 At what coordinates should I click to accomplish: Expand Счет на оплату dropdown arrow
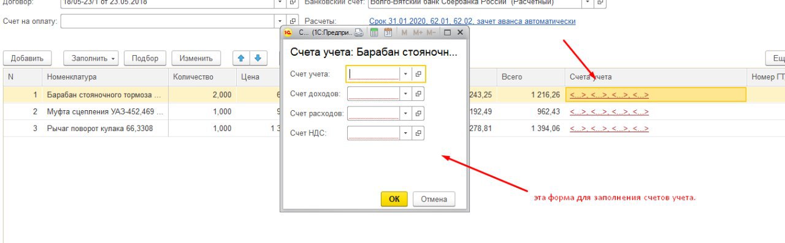(280, 21)
